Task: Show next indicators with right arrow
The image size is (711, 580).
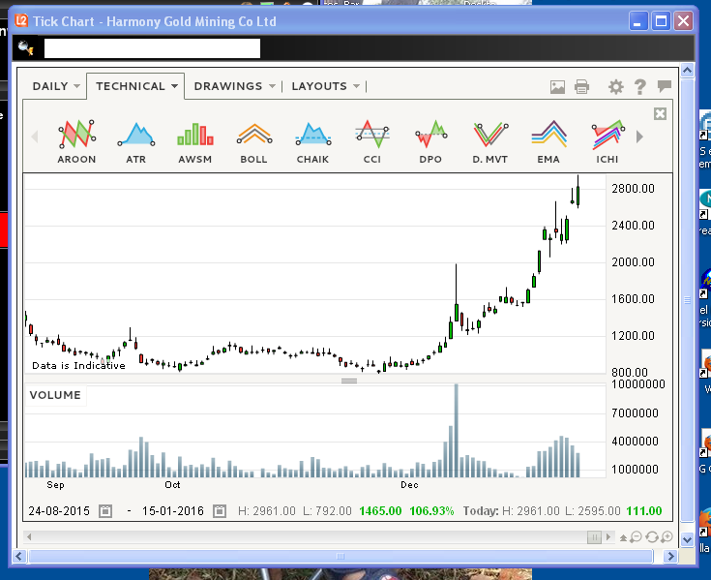Action: point(639,137)
